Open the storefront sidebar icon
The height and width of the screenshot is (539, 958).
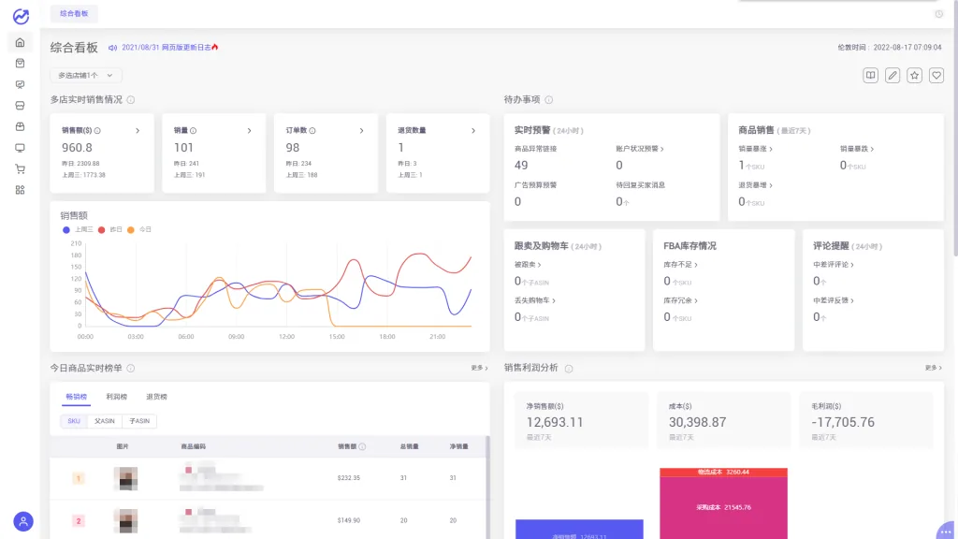21,106
